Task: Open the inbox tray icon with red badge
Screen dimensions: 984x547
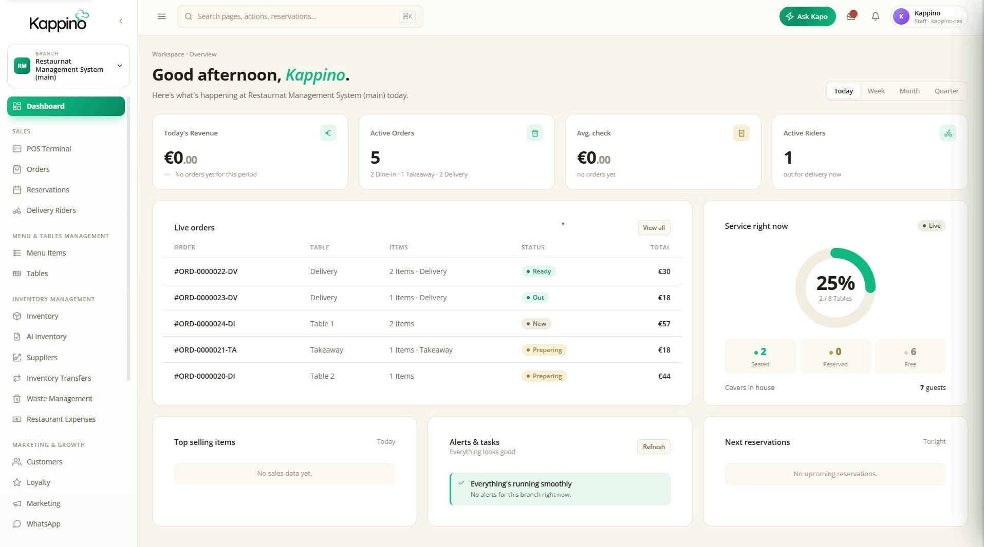Action: point(851,16)
